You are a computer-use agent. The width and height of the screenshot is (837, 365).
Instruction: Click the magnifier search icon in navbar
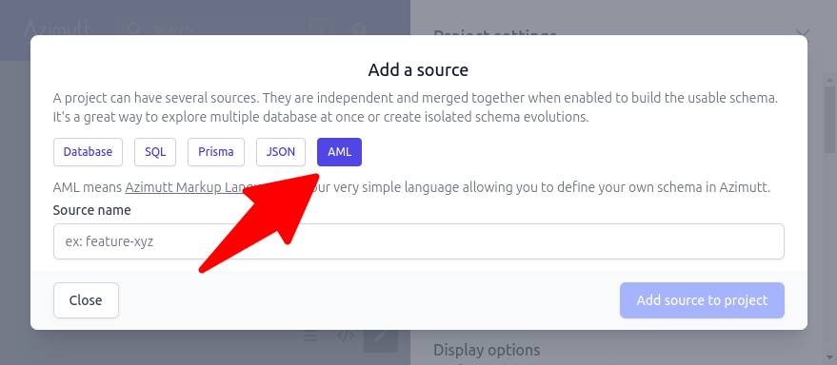tap(134, 29)
